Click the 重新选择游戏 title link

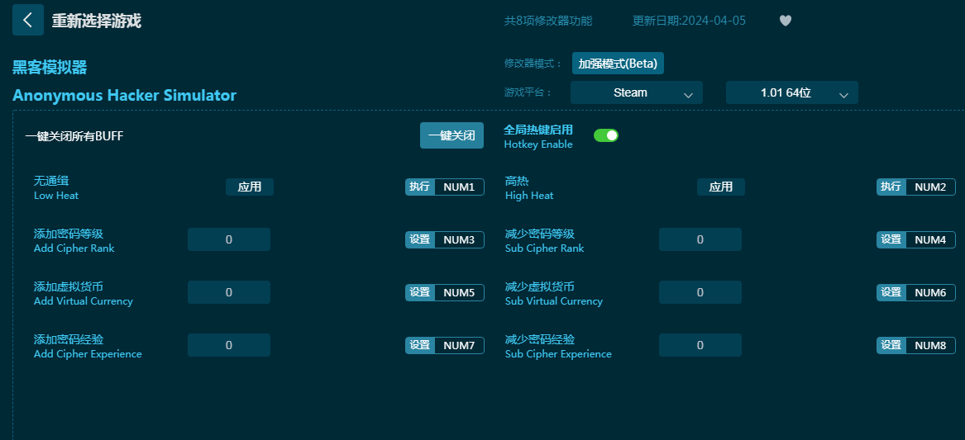[x=97, y=21]
